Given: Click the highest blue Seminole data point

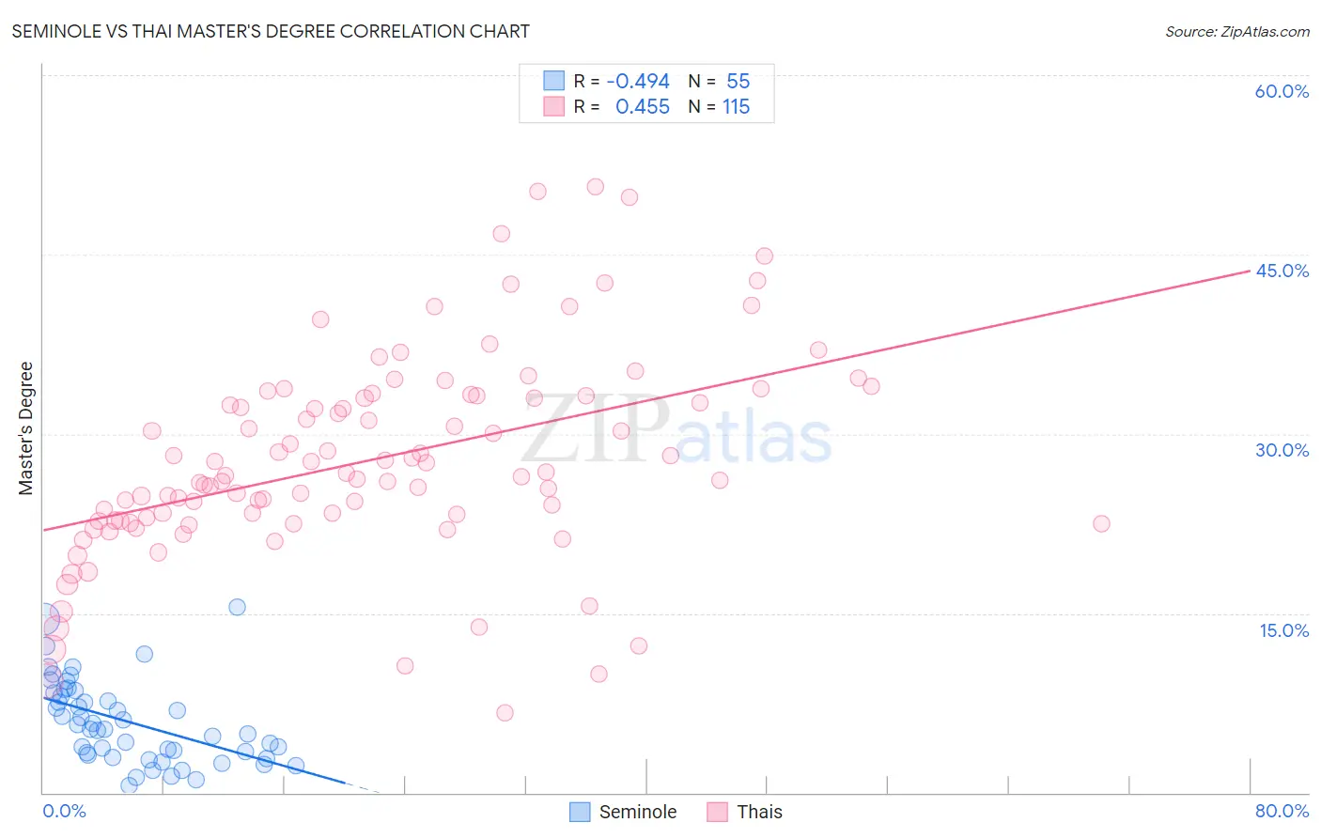Looking at the screenshot, I should pos(237,607).
